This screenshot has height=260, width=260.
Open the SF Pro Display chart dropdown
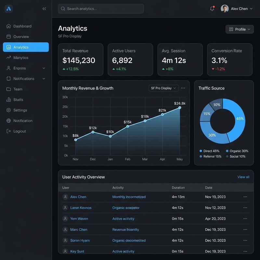pyautogui.click(x=163, y=88)
